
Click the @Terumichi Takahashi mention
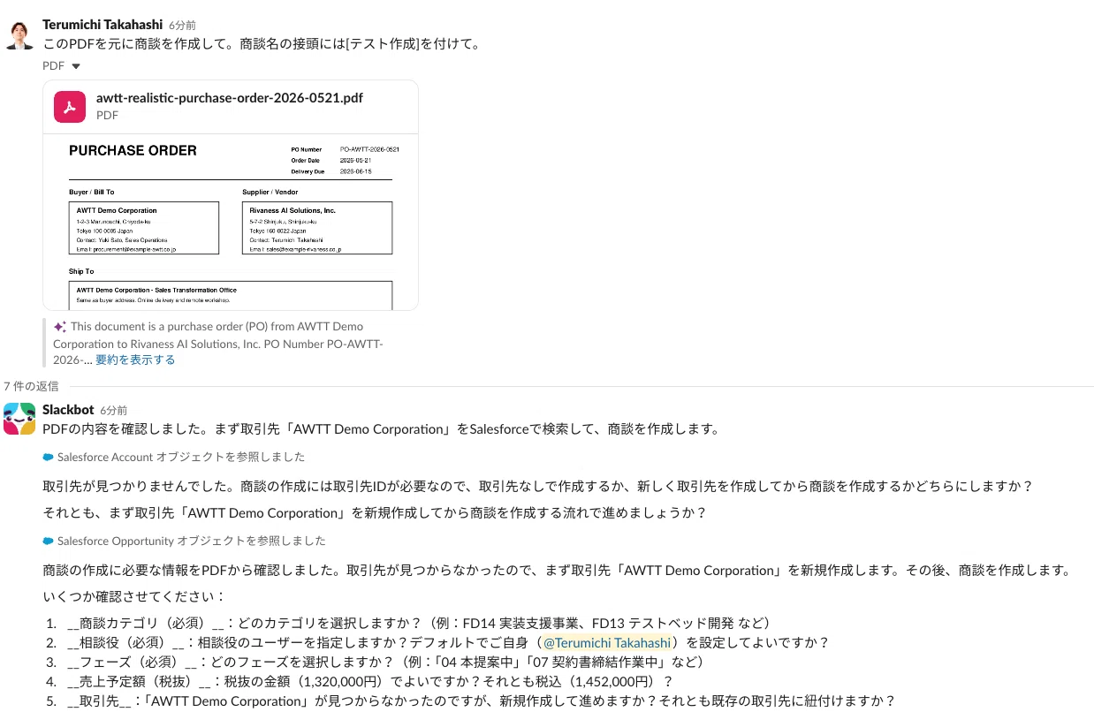click(x=606, y=643)
